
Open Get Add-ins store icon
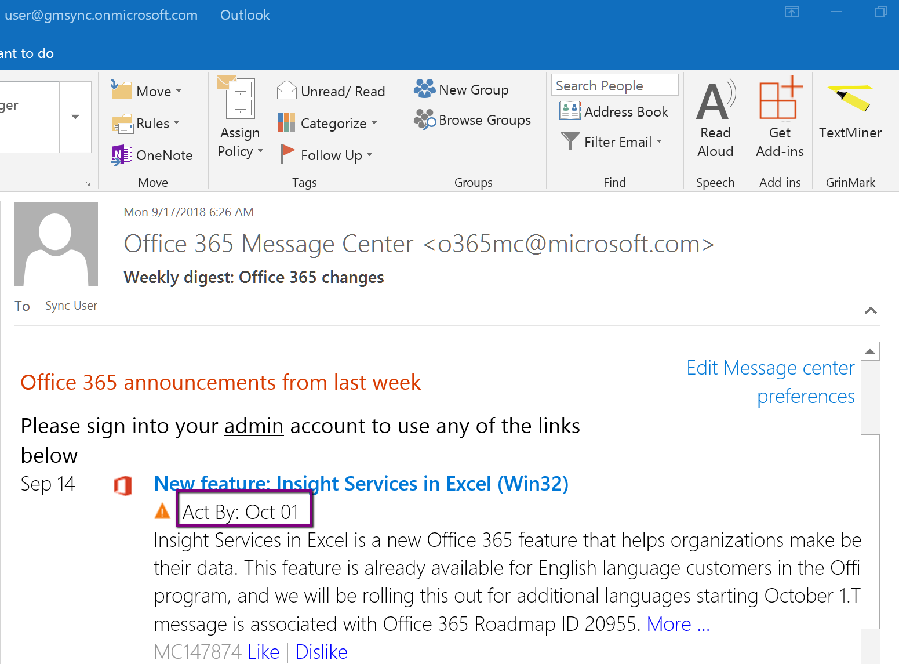(780, 99)
